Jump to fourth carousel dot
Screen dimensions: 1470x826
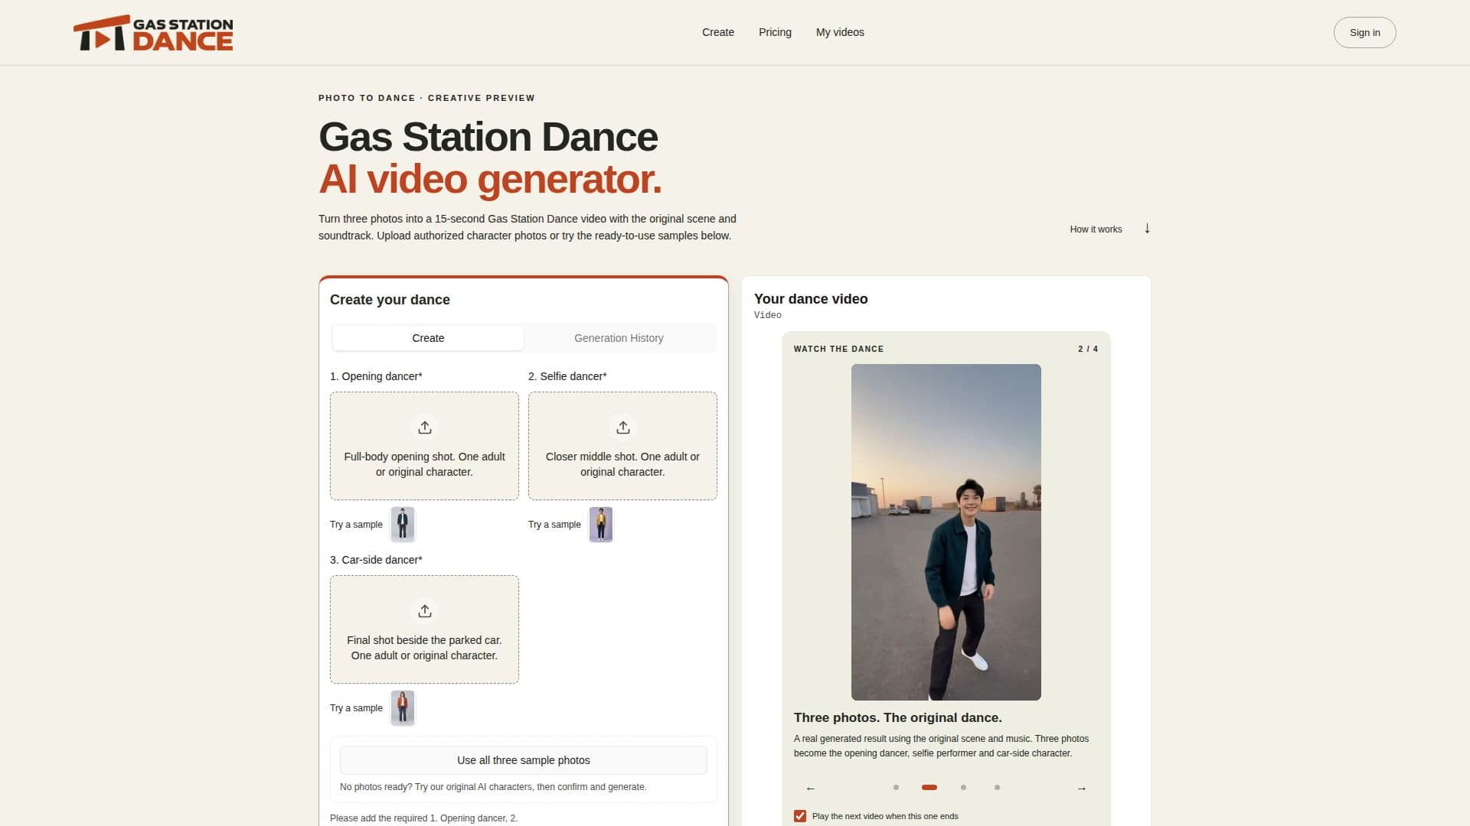tap(997, 788)
